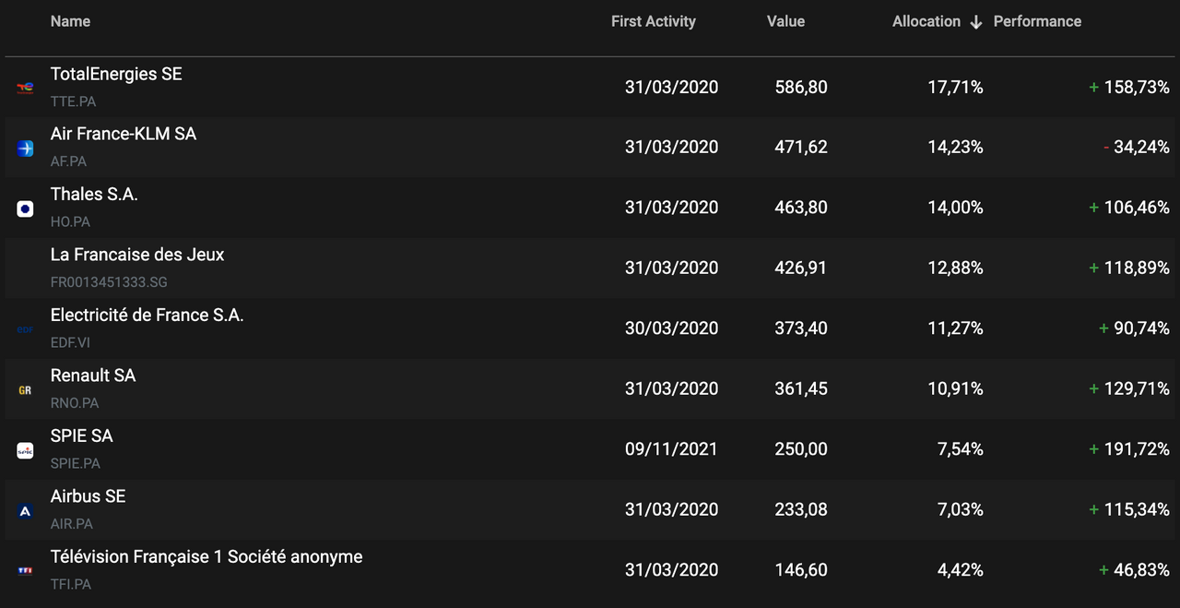Sort by Performance column header
This screenshot has width=1180, height=608.
[x=1037, y=21]
